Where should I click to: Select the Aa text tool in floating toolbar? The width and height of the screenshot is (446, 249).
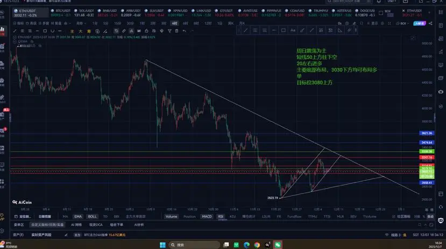(293, 30)
